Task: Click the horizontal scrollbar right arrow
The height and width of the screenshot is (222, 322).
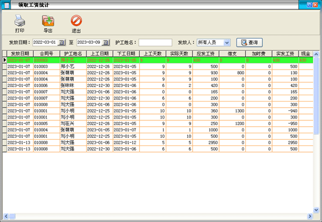Action: (x=310, y=216)
